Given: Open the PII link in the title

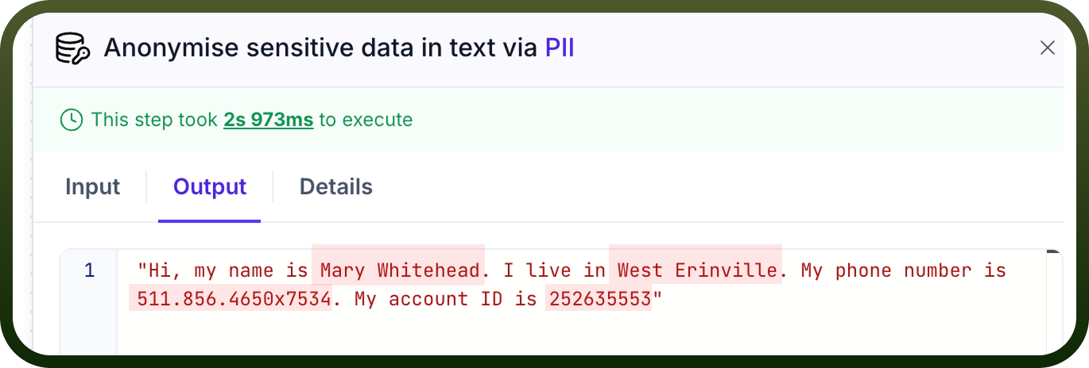Looking at the screenshot, I should click(x=560, y=48).
